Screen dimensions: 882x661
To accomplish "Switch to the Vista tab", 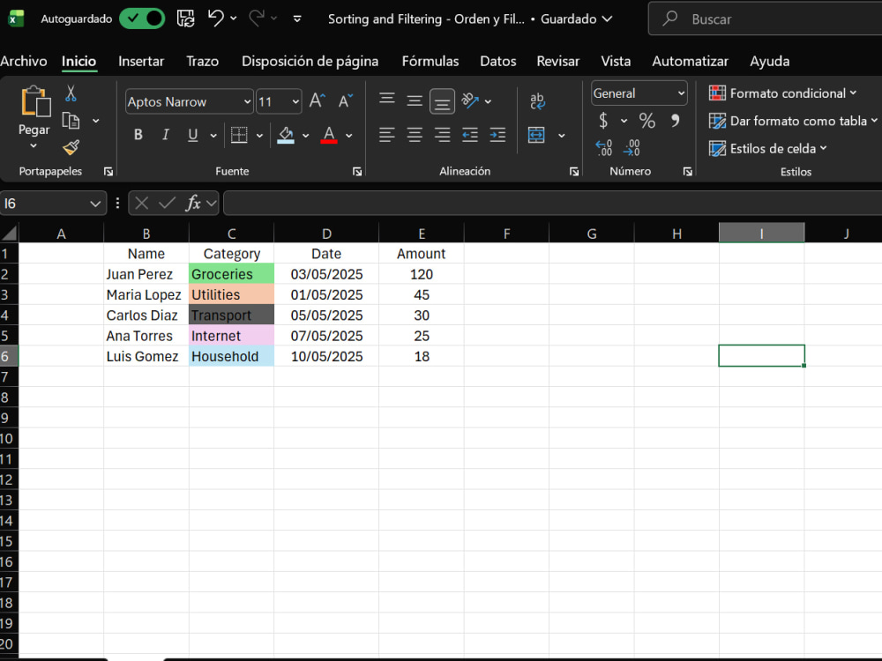I will (616, 62).
